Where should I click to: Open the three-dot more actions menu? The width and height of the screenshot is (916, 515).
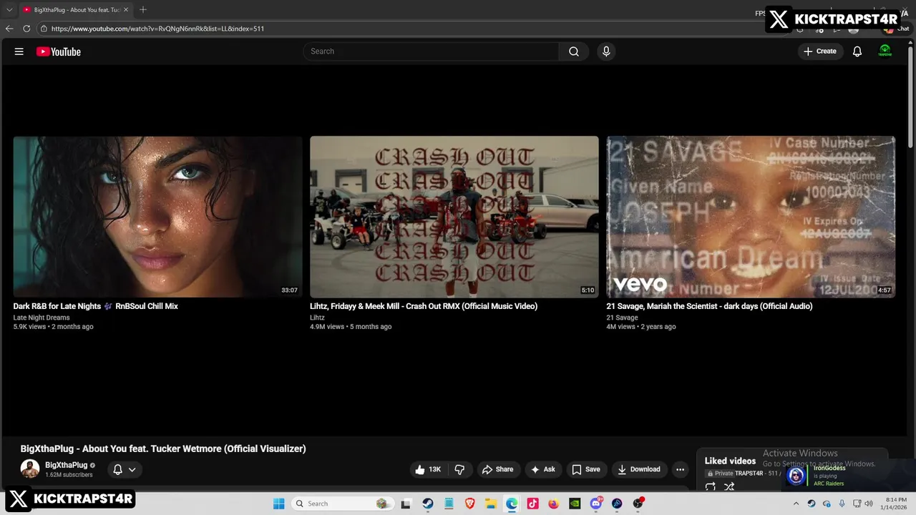pos(681,469)
